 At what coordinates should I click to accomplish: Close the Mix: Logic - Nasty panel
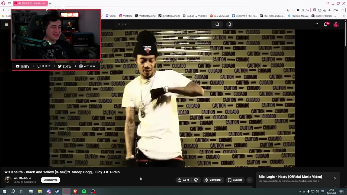tap(335, 178)
